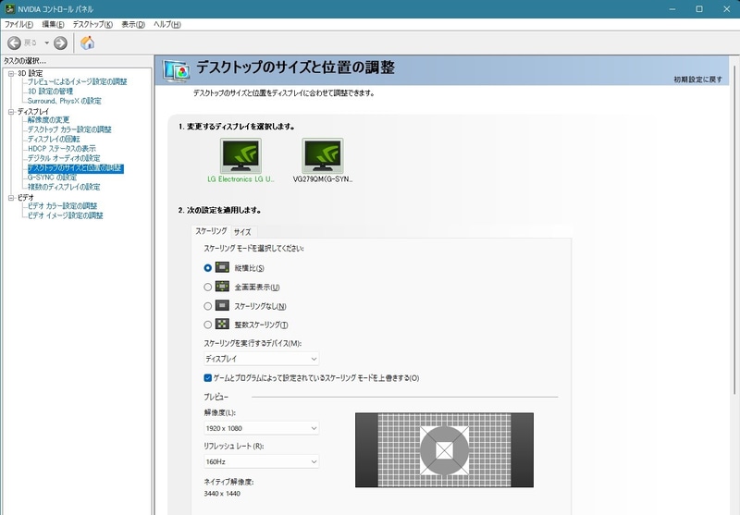Click the NVIDIA app icon in title bar
Image resolution: width=740 pixels, height=515 pixels.
9,9
